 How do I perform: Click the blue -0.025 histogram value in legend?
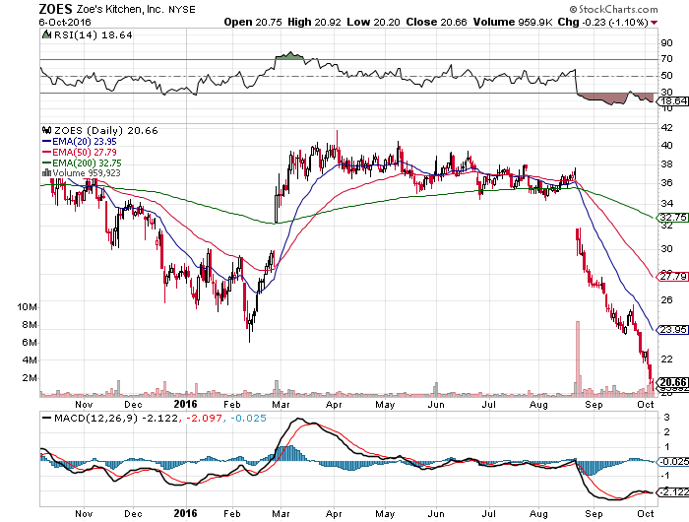coord(247,418)
